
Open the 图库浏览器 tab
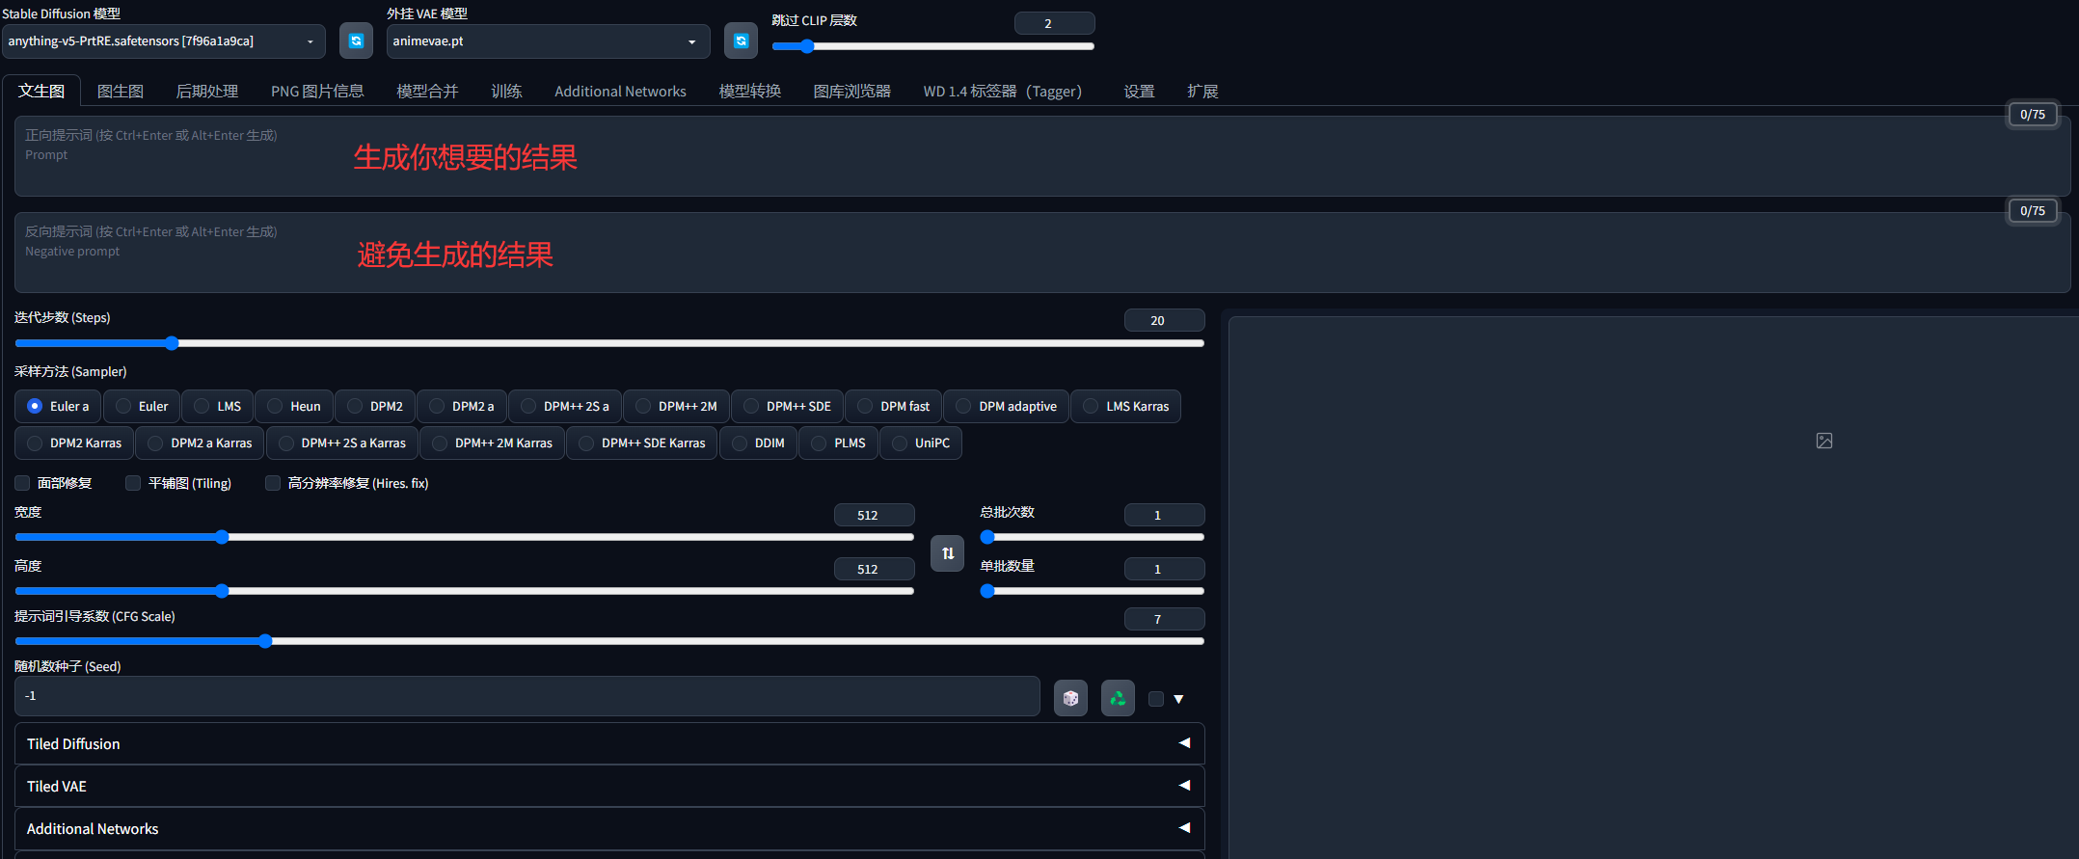[851, 91]
